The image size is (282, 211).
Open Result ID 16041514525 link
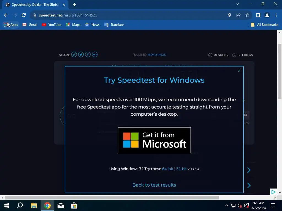(x=156, y=55)
